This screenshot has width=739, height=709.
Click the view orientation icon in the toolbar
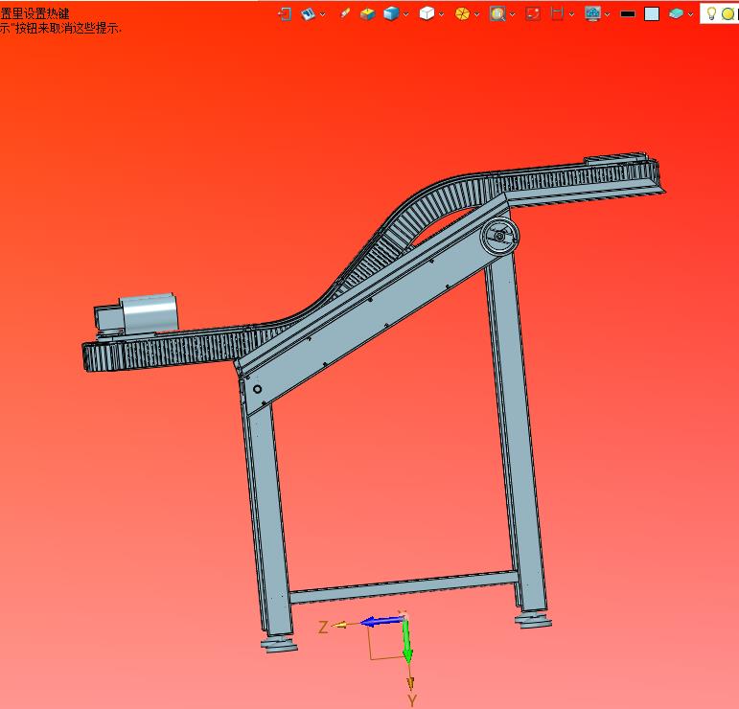pyautogui.click(x=309, y=13)
